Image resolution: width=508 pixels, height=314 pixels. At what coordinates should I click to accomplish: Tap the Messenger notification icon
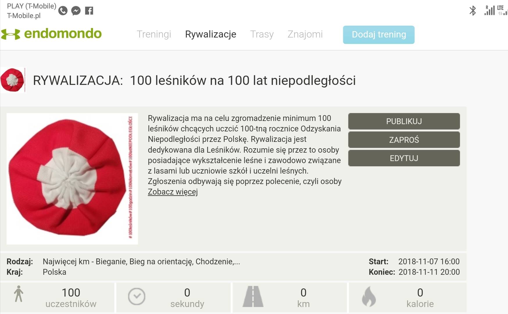pyautogui.click(x=76, y=11)
